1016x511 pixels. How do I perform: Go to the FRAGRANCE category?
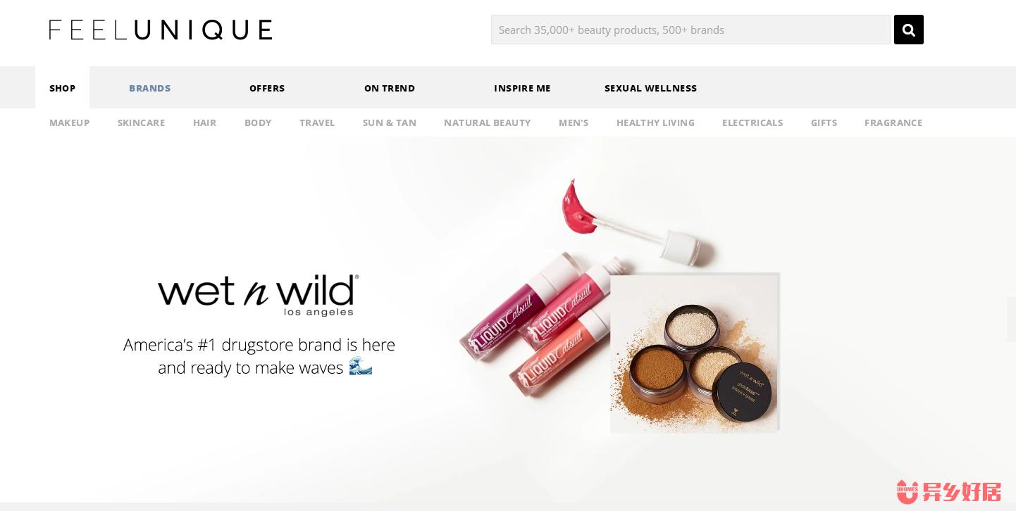coord(893,122)
